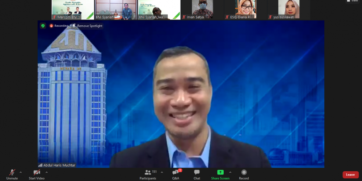
Task: Click the green Share Screen icon
Action: pyautogui.click(x=220, y=172)
